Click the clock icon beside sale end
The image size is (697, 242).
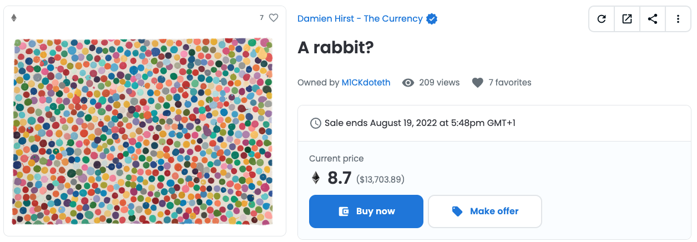pyautogui.click(x=315, y=123)
